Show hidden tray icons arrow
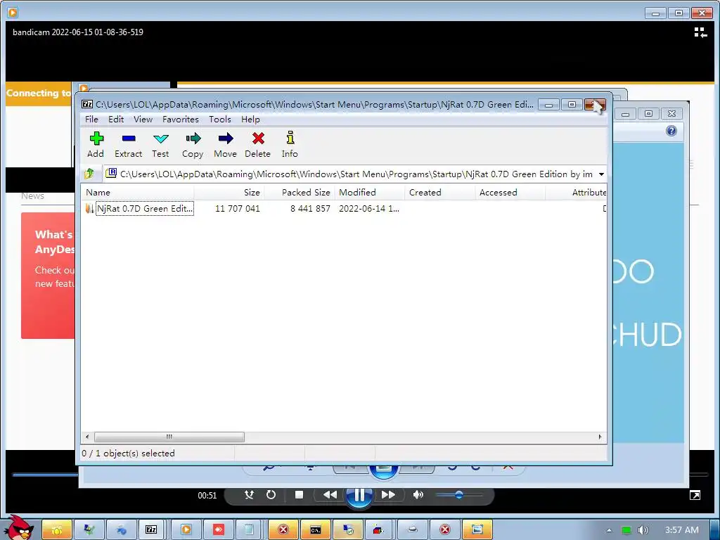720x540 pixels. click(609, 530)
